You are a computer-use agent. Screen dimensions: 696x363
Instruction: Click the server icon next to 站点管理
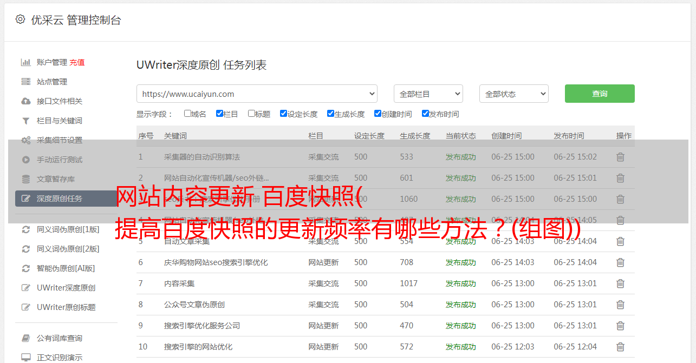point(25,82)
